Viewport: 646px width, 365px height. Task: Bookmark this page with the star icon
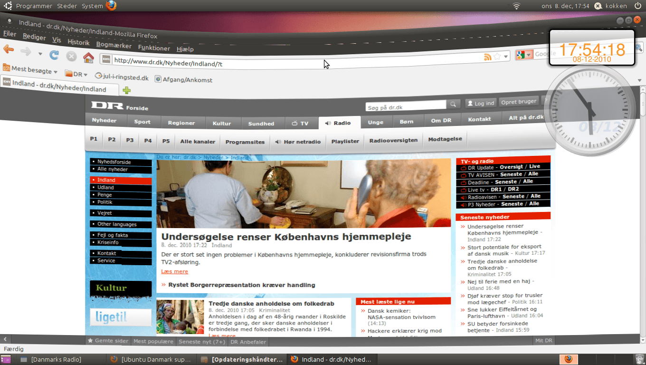[x=497, y=57]
